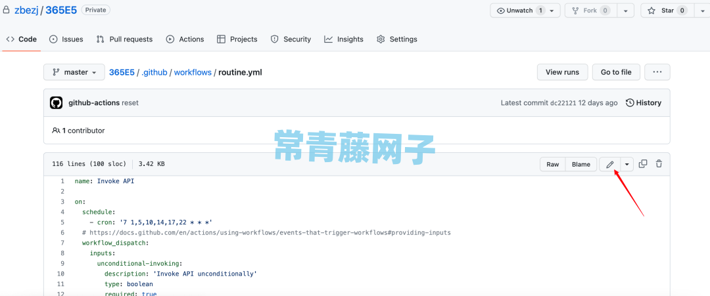710x296 pixels.
Task: Open the master branch selector
Action: pos(74,72)
